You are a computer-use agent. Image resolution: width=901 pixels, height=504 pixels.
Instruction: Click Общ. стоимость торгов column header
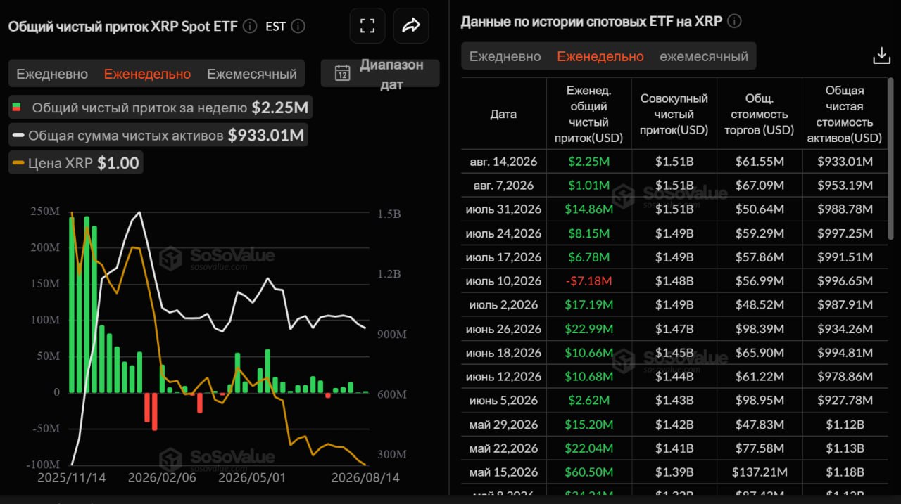click(760, 114)
